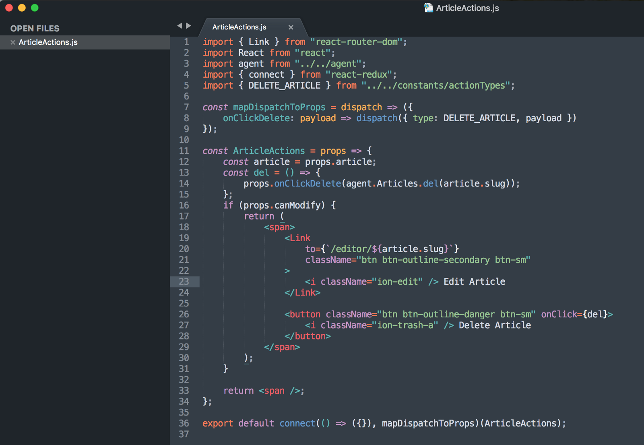Click highlighted line number 23 in gutter
Image resolution: width=644 pixels, height=445 pixels.
point(184,281)
